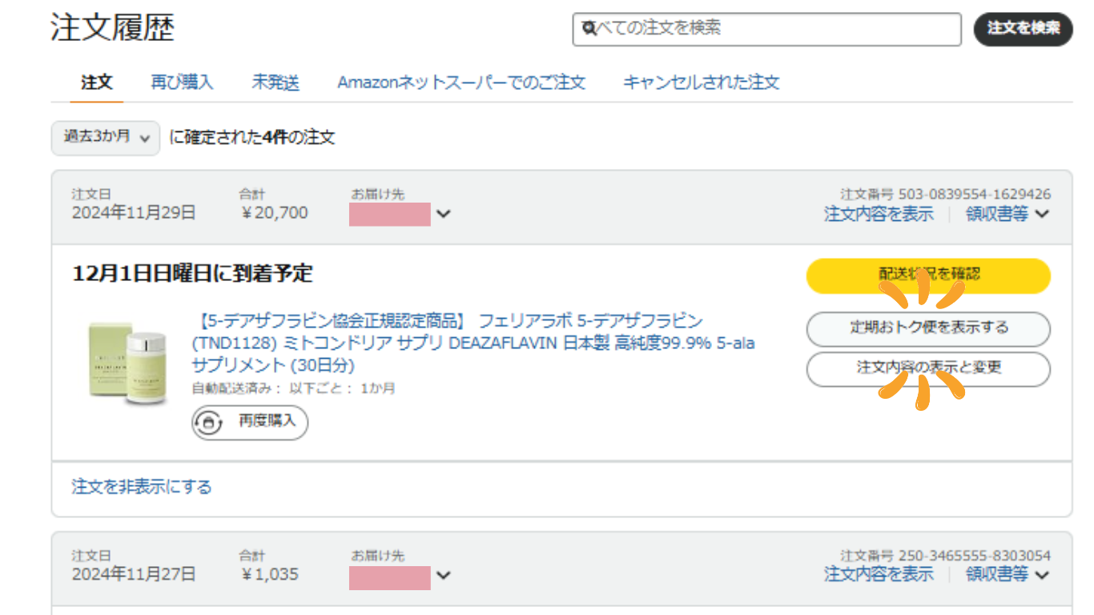Open 注文内容を表示 for order 250-3465555-8303054
Image resolution: width=1094 pixels, height=615 pixels.
[879, 574]
